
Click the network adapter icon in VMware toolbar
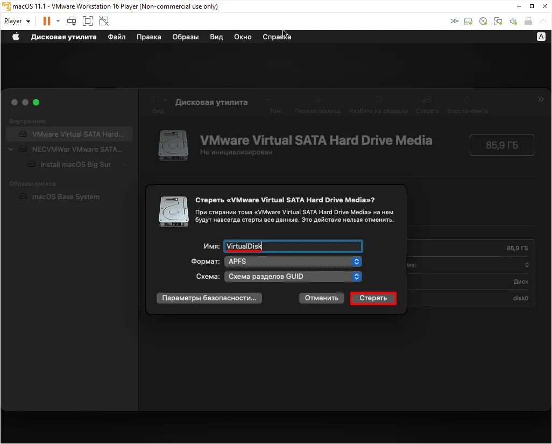pyautogui.click(x=498, y=22)
